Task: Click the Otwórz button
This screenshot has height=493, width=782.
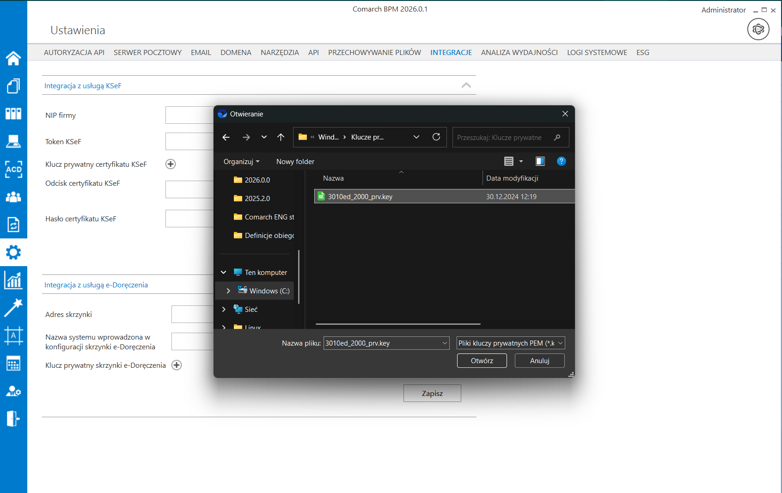Action: click(x=482, y=361)
